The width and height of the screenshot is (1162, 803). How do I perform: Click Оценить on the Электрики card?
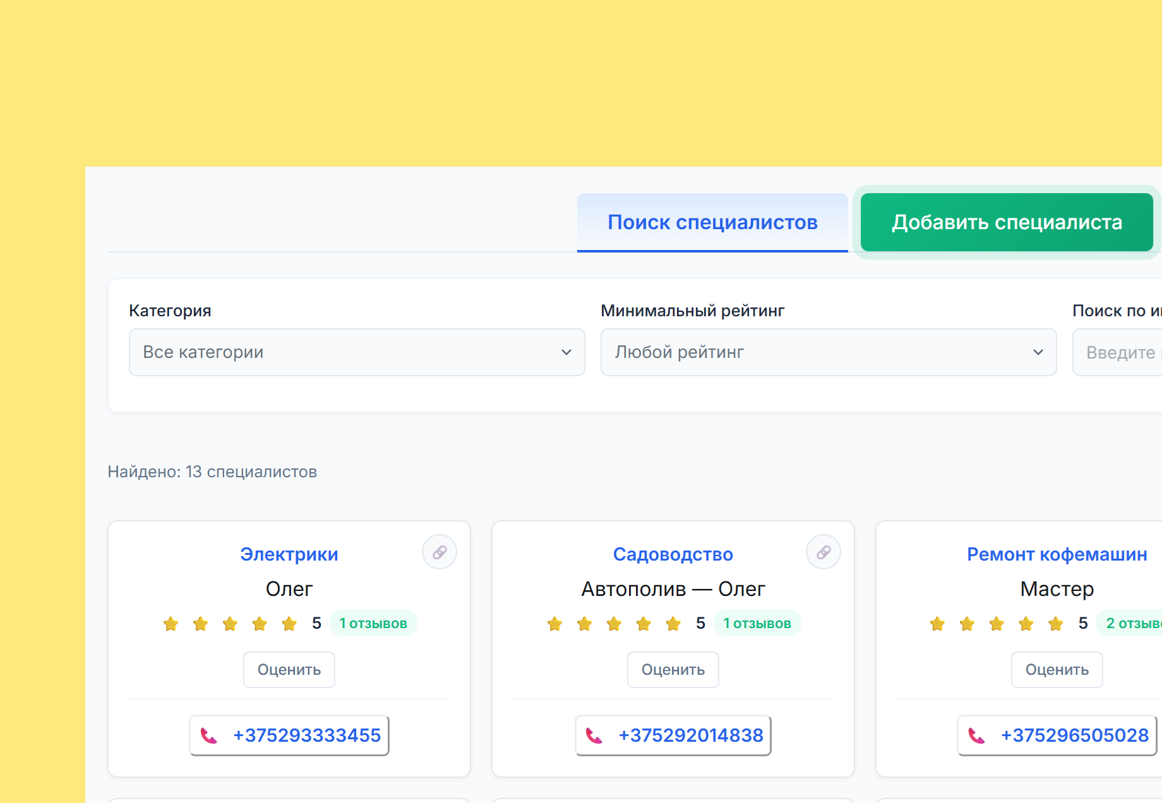click(289, 669)
